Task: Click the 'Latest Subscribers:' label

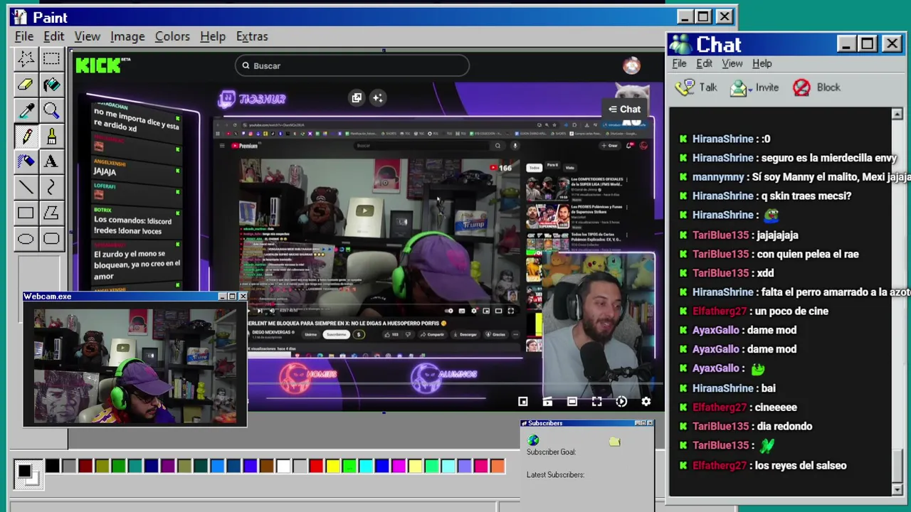Action: pyautogui.click(x=555, y=475)
